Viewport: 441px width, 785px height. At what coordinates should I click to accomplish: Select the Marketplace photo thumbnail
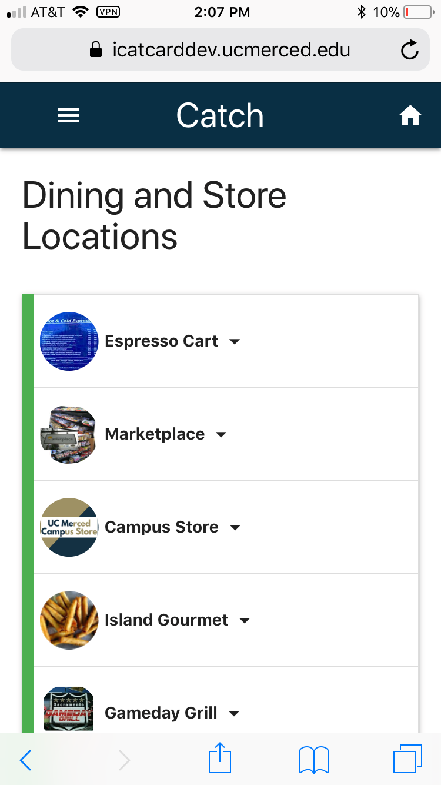point(69,434)
